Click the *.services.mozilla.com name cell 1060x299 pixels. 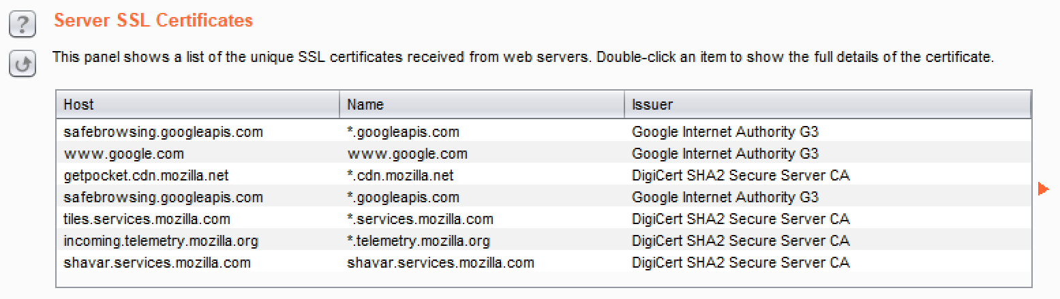click(420, 219)
